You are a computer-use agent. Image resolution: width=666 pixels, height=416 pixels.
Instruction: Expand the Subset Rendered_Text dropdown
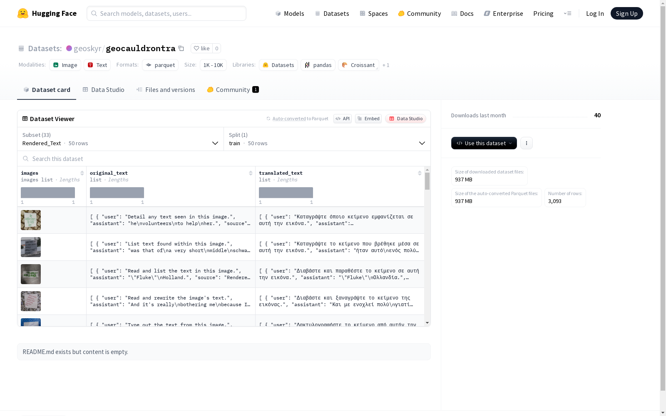[120, 139]
